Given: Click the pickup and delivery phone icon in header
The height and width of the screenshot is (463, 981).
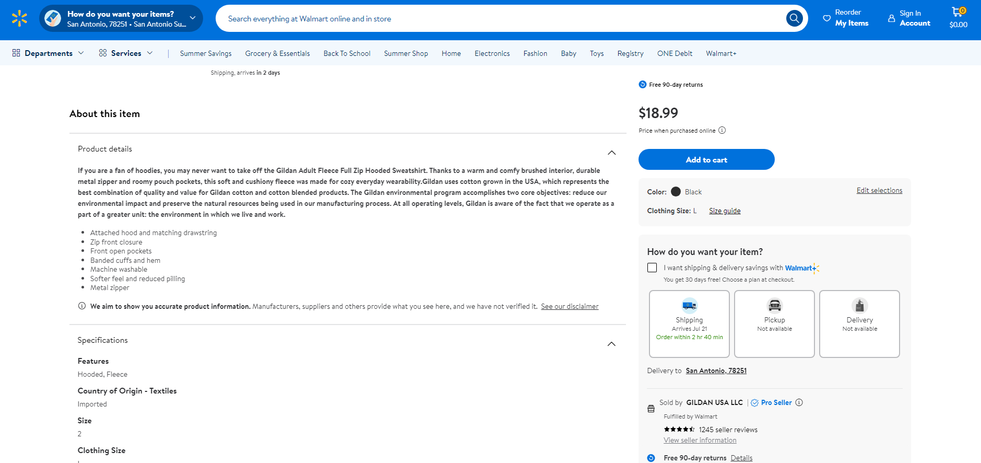Looking at the screenshot, I should tap(53, 18).
